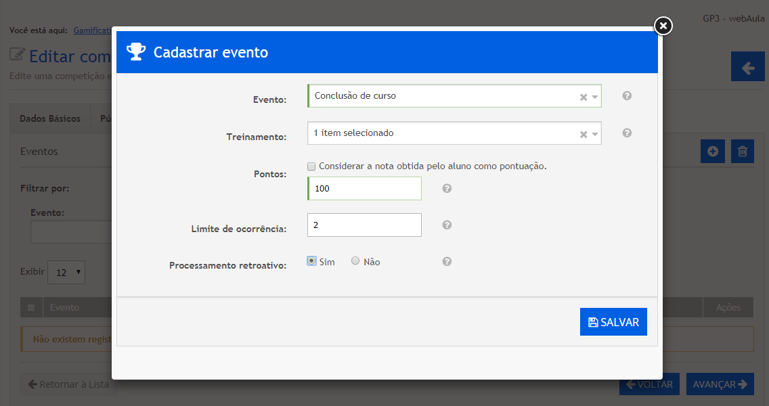Close the Cadastrar evento dialog

coord(663,26)
